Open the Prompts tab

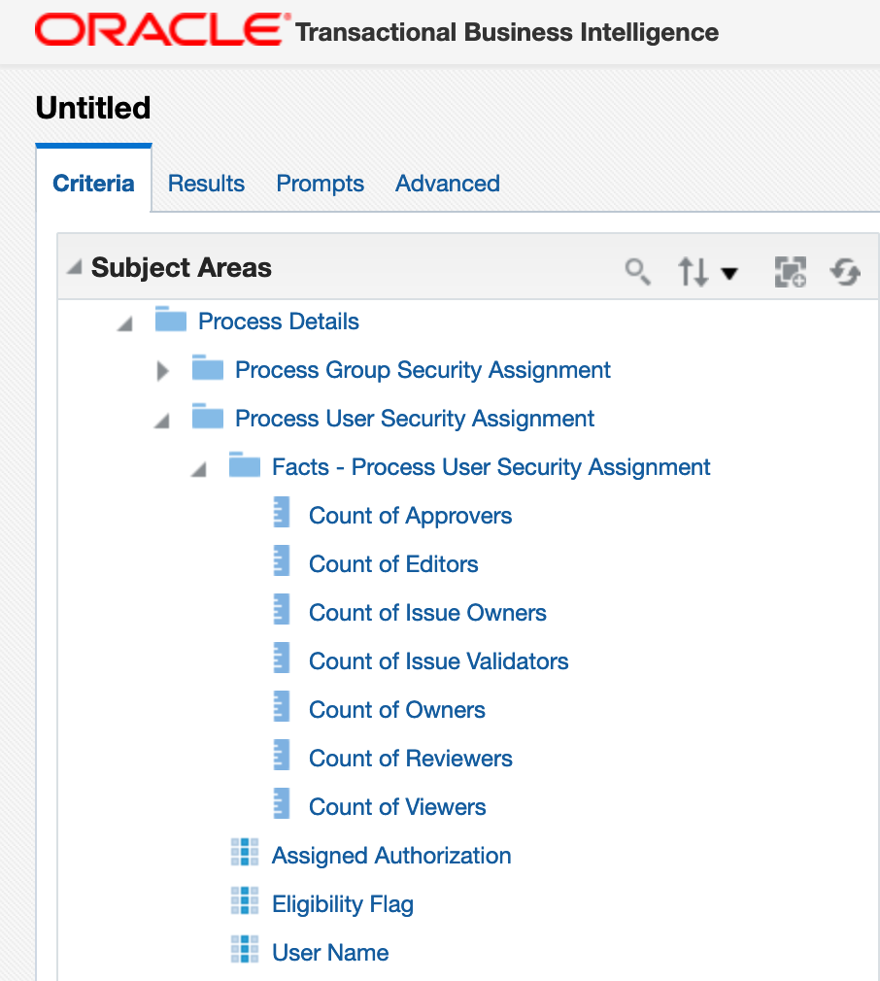click(x=320, y=184)
